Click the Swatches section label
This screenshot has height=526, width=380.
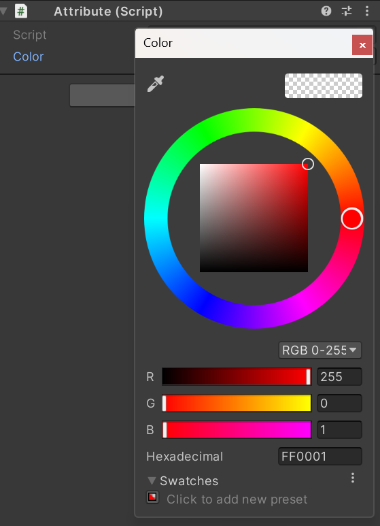click(189, 480)
